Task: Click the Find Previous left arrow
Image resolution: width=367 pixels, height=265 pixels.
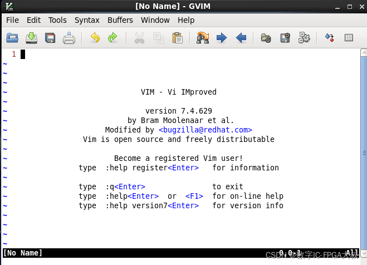Action: click(x=241, y=38)
